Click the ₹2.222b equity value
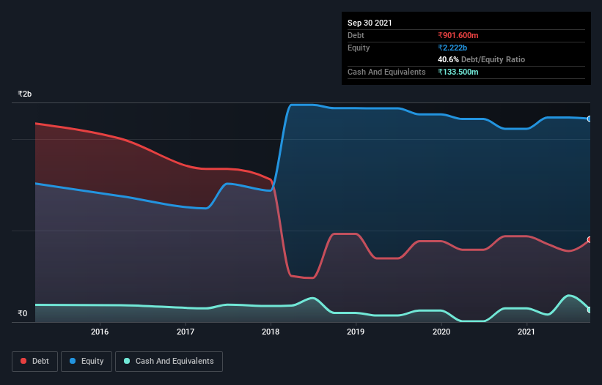The height and width of the screenshot is (385, 602). click(452, 48)
